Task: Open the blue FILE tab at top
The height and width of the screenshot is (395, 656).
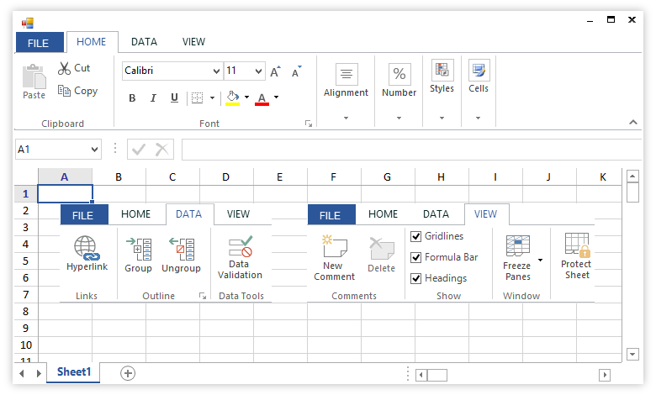Action: [x=39, y=43]
